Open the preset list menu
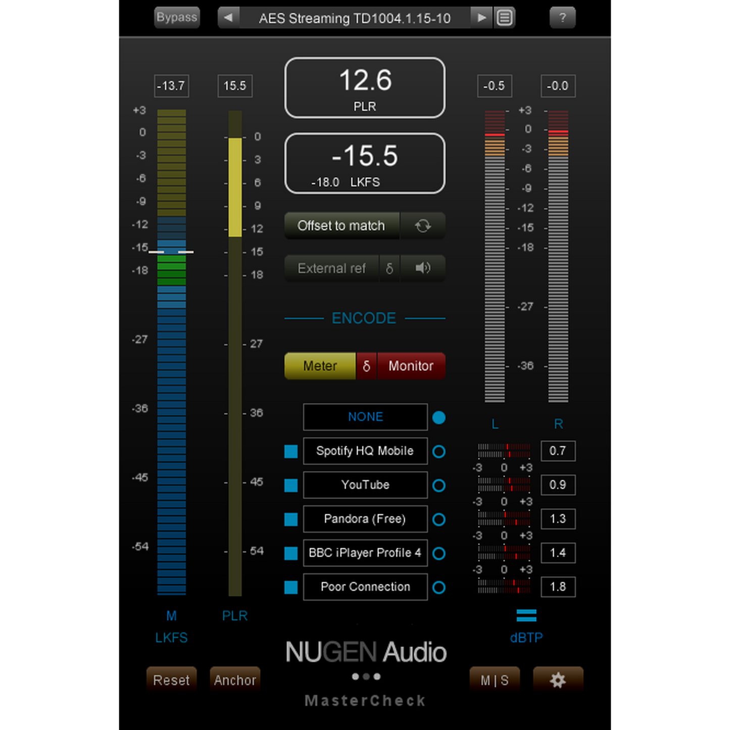Screen dimensions: 730x730 click(x=504, y=17)
